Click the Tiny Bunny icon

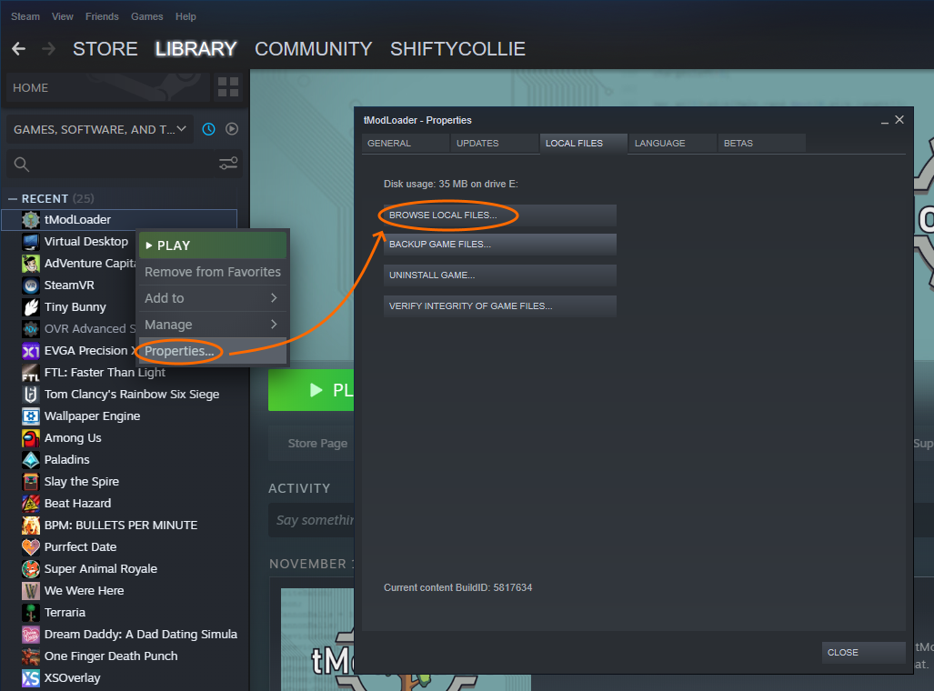pyautogui.click(x=31, y=307)
